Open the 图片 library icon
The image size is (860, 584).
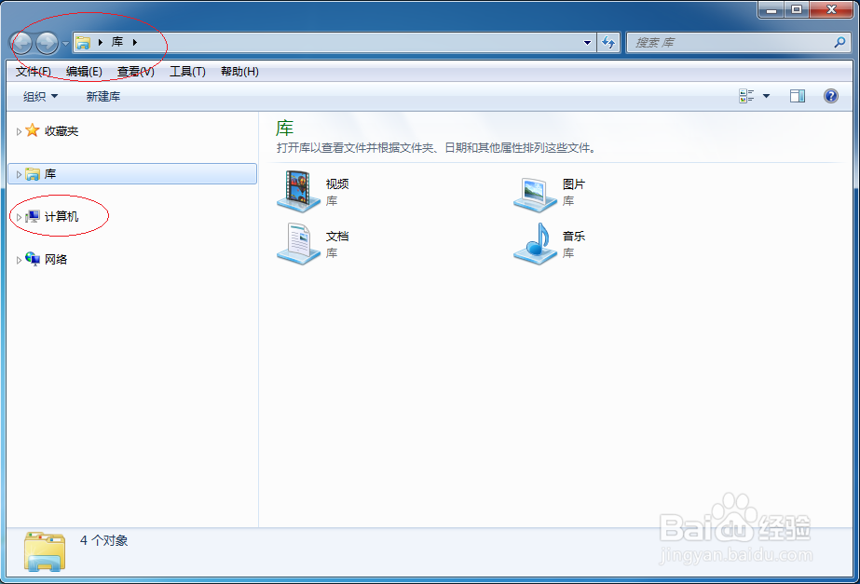click(536, 191)
